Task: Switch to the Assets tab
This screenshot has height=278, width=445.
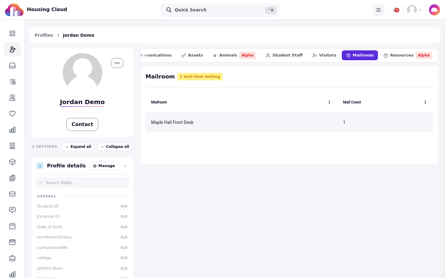Action: pos(192,55)
